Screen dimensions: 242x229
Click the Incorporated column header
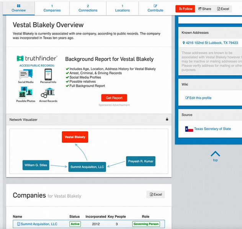pos(96,216)
